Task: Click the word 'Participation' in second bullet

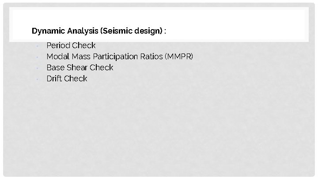Action: [115, 57]
